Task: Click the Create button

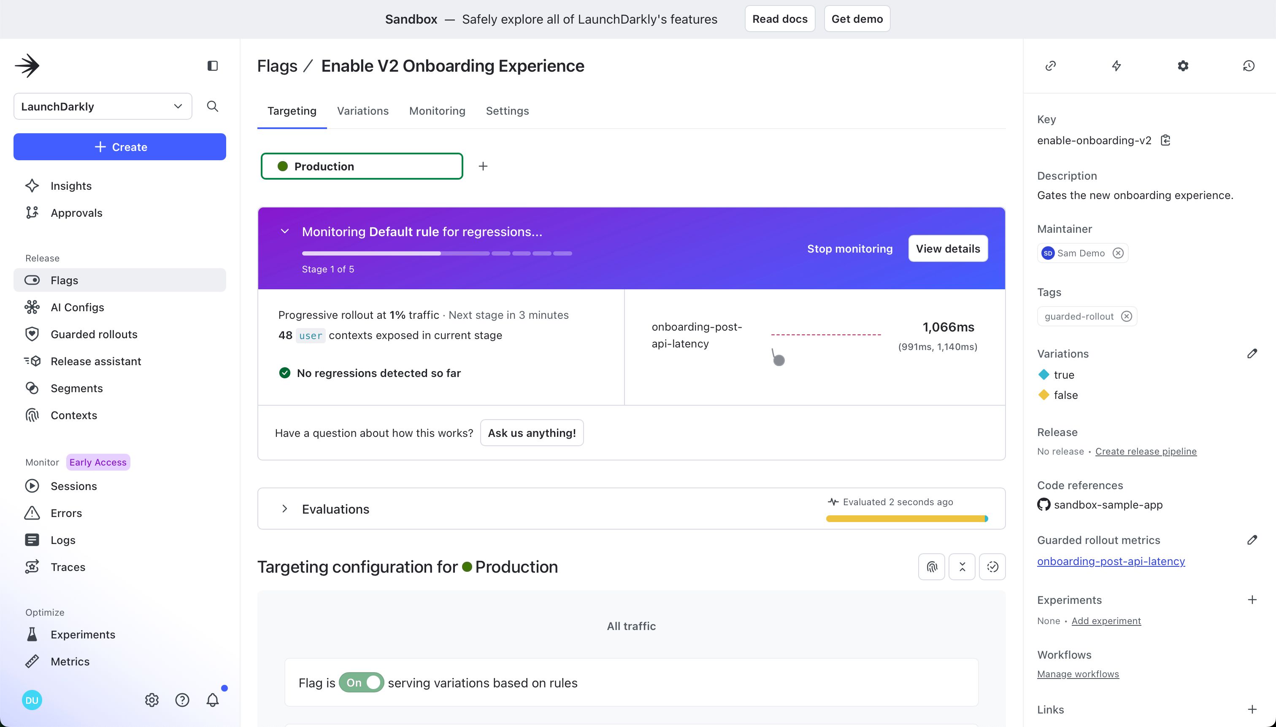Action: 119,147
